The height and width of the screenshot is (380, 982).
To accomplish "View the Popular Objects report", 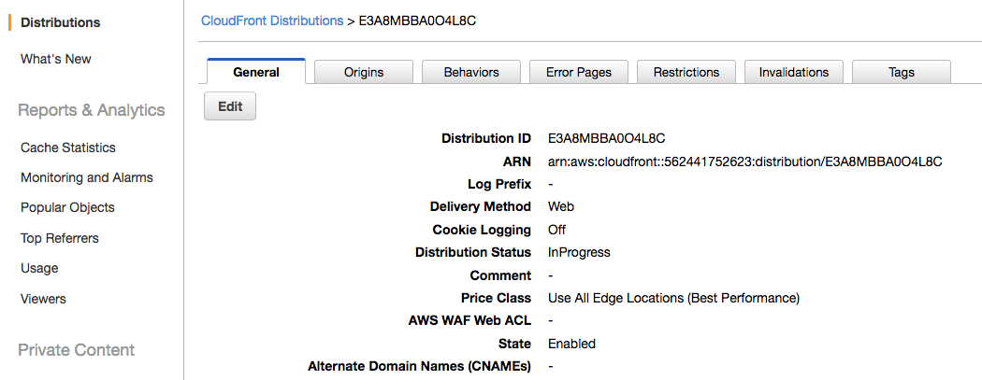I will 67,207.
